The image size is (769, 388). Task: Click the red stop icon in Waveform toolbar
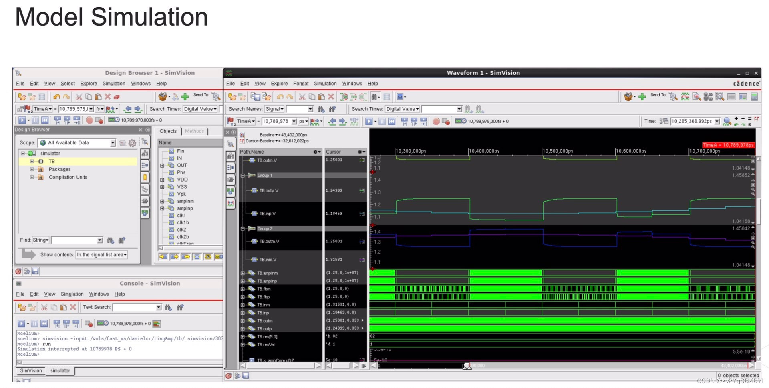(x=436, y=121)
